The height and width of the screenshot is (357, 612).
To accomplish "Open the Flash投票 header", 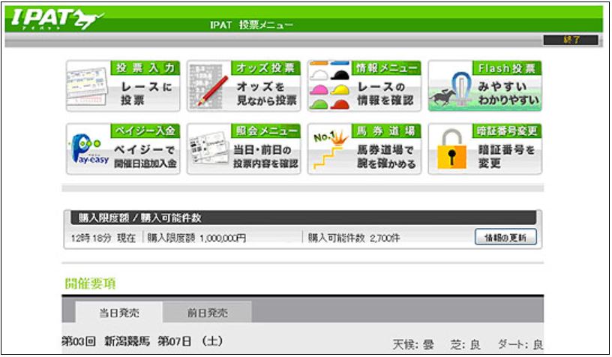I will click(507, 68).
